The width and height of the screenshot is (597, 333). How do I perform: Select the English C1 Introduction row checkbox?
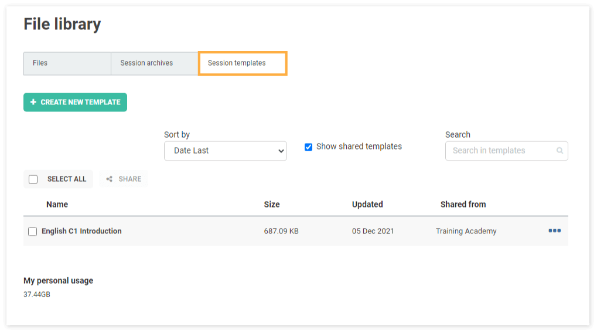(33, 231)
